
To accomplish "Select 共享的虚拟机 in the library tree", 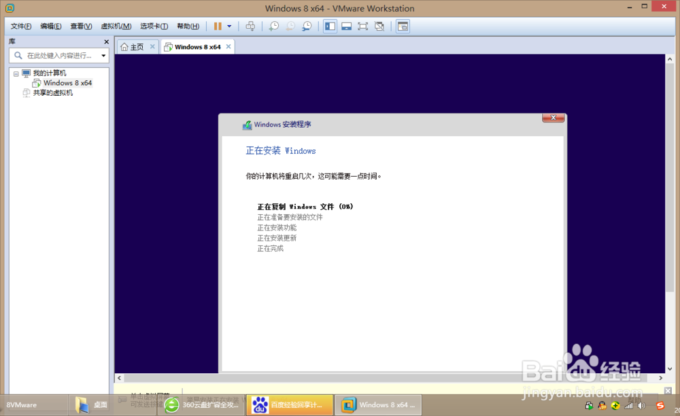I will (52, 92).
